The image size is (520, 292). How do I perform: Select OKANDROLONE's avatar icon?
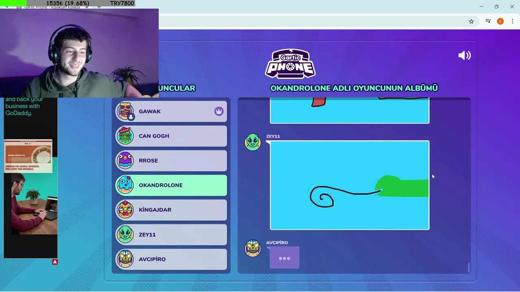click(125, 185)
